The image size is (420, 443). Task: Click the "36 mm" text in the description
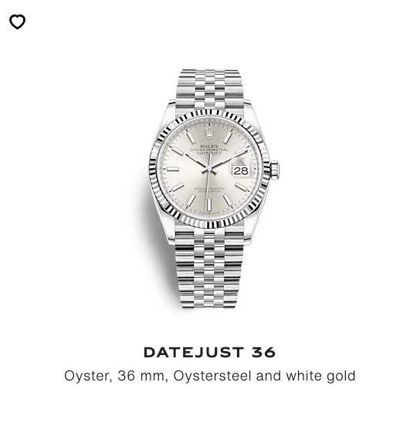coord(141,376)
